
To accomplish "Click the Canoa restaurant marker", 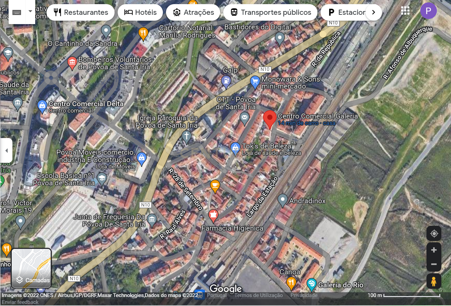I will tap(291, 283).
